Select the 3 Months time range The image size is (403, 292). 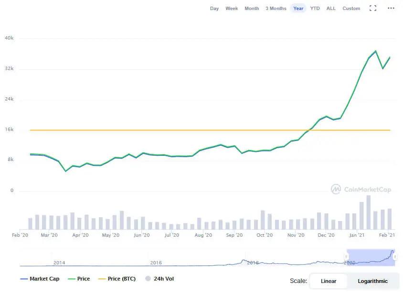click(x=276, y=9)
